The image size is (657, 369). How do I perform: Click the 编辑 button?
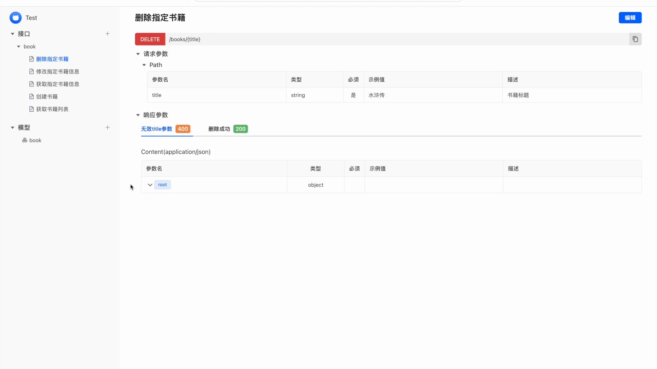pyautogui.click(x=630, y=18)
